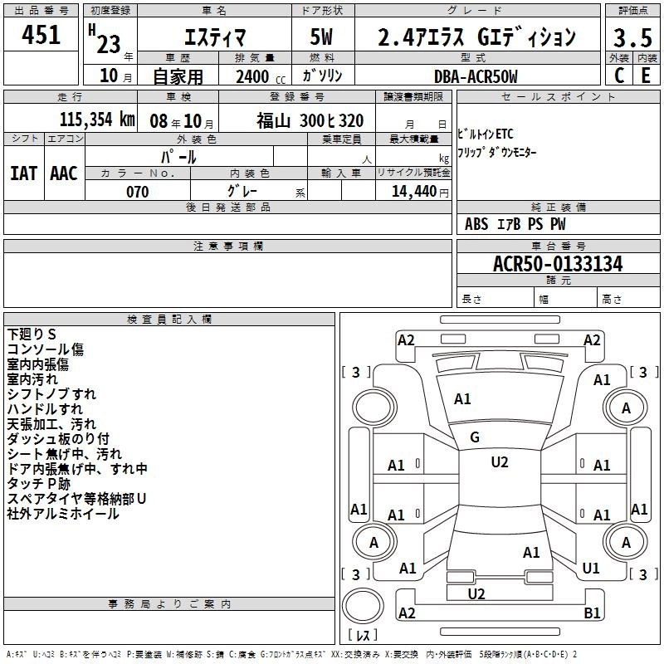Screen dimensions: 664x664
Task: Select the U1 damage mark on the diagram
Action: pos(591,569)
